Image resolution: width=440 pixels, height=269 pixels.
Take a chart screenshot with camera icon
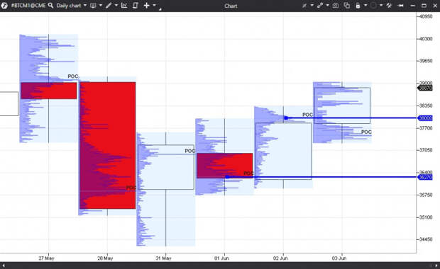coord(336,6)
